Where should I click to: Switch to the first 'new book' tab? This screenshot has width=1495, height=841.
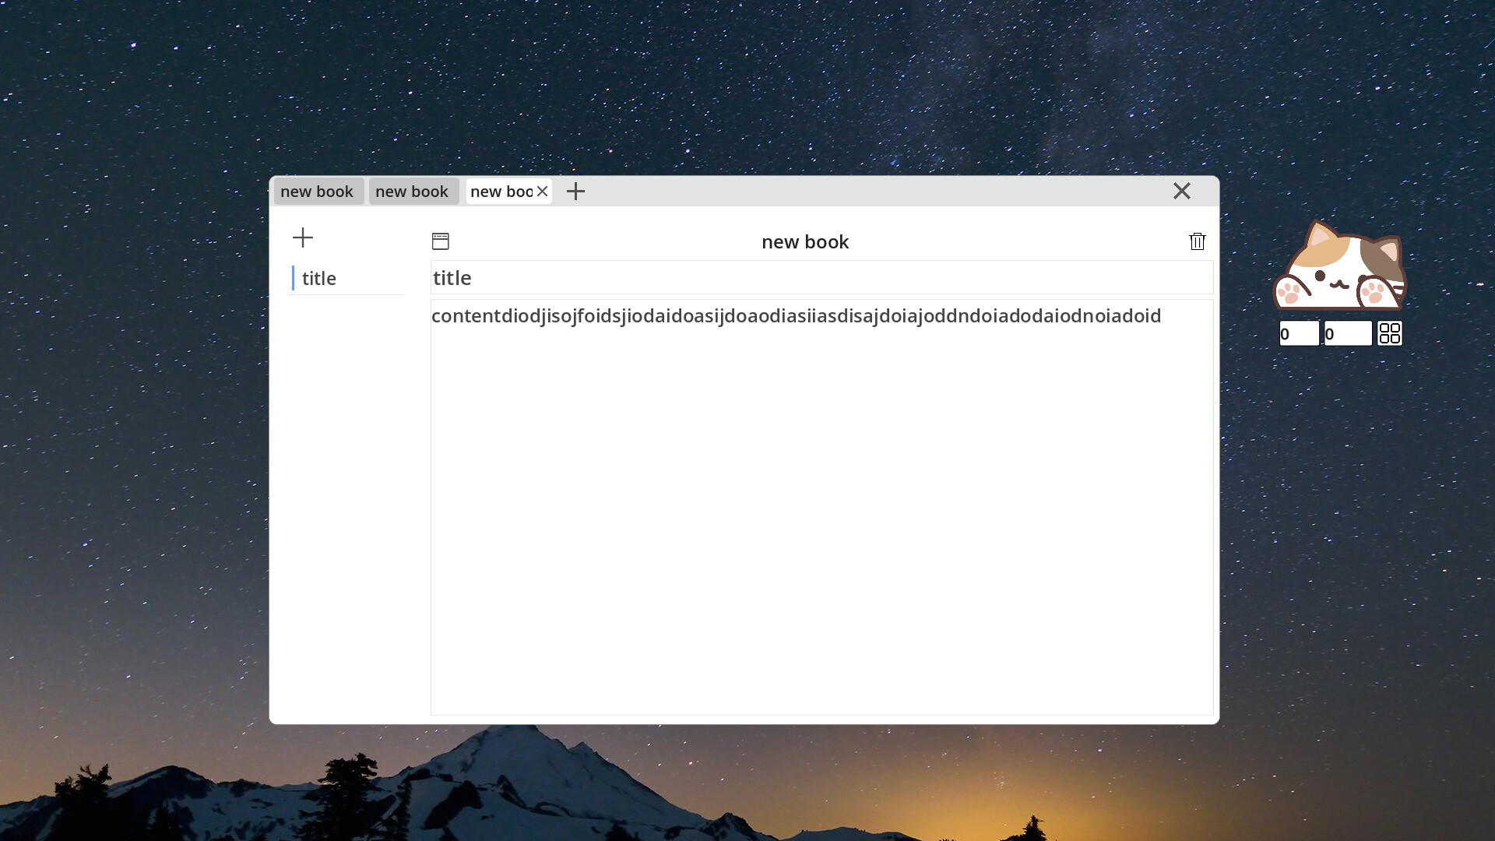(x=317, y=192)
